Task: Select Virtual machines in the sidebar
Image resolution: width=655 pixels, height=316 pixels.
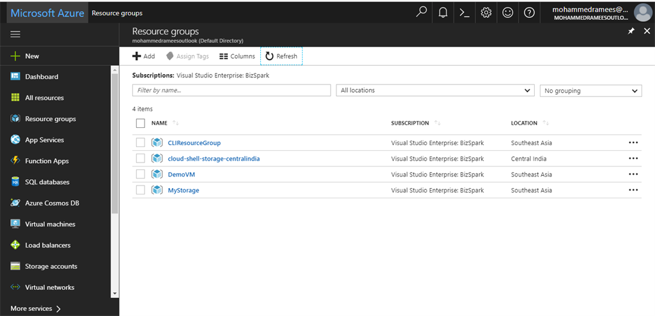Action: pos(50,225)
